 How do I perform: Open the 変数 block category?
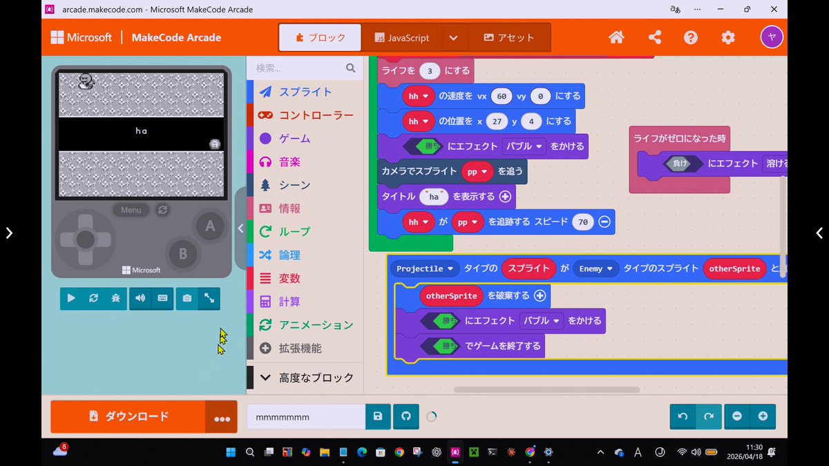pos(305,278)
